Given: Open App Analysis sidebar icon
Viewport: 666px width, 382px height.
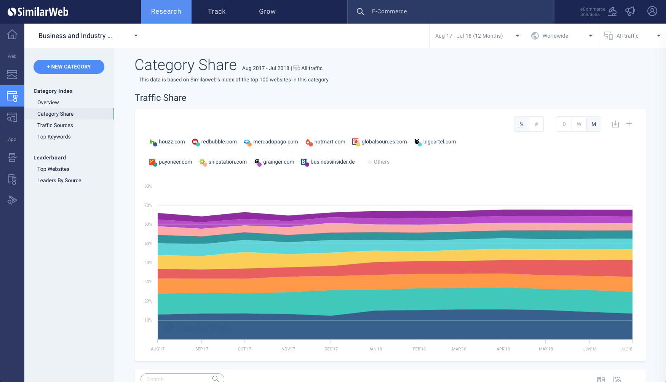Looking at the screenshot, I should 12,157.
